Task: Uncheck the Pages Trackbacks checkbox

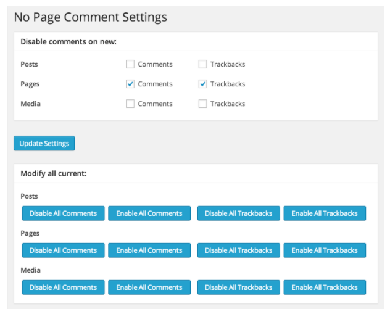Action: pos(202,84)
